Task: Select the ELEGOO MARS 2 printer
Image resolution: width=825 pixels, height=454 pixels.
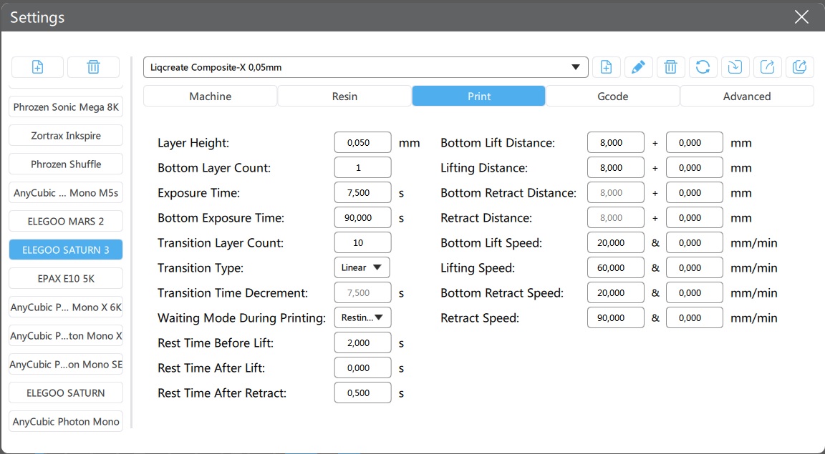Action: (x=66, y=221)
